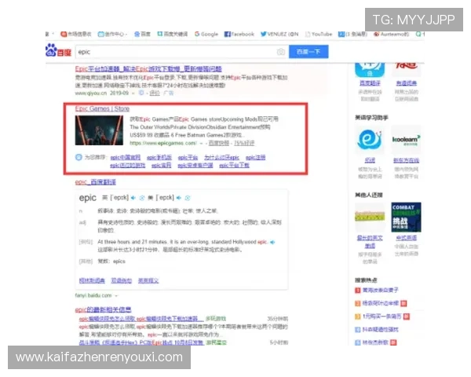This screenshot has width=471, height=377.
Task: Play the American pronunciation speaker icon
Action: (x=179, y=198)
